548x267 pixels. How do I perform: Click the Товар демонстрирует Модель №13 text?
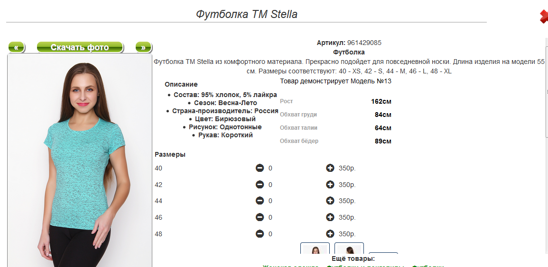(x=336, y=81)
